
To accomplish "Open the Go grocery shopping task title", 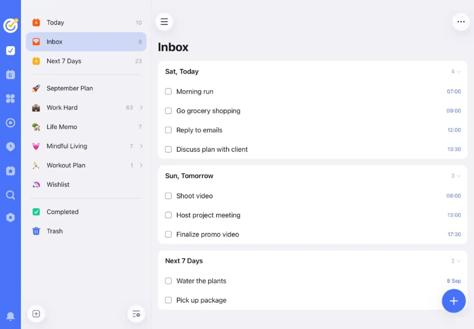I will [x=208, y=111].
